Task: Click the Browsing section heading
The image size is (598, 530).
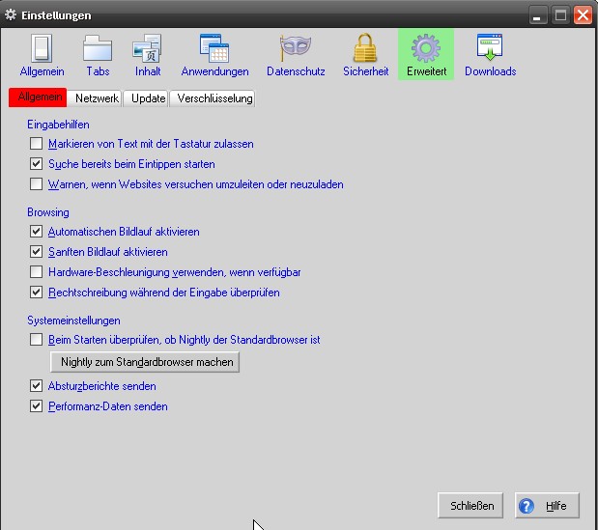Action: click(x=48, y=212)
